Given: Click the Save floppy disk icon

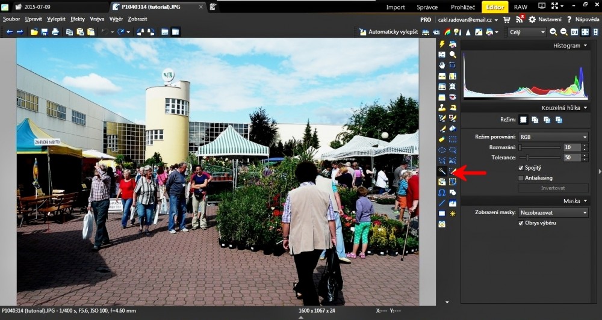Looking at the screenshot, I should click(45, 32).
